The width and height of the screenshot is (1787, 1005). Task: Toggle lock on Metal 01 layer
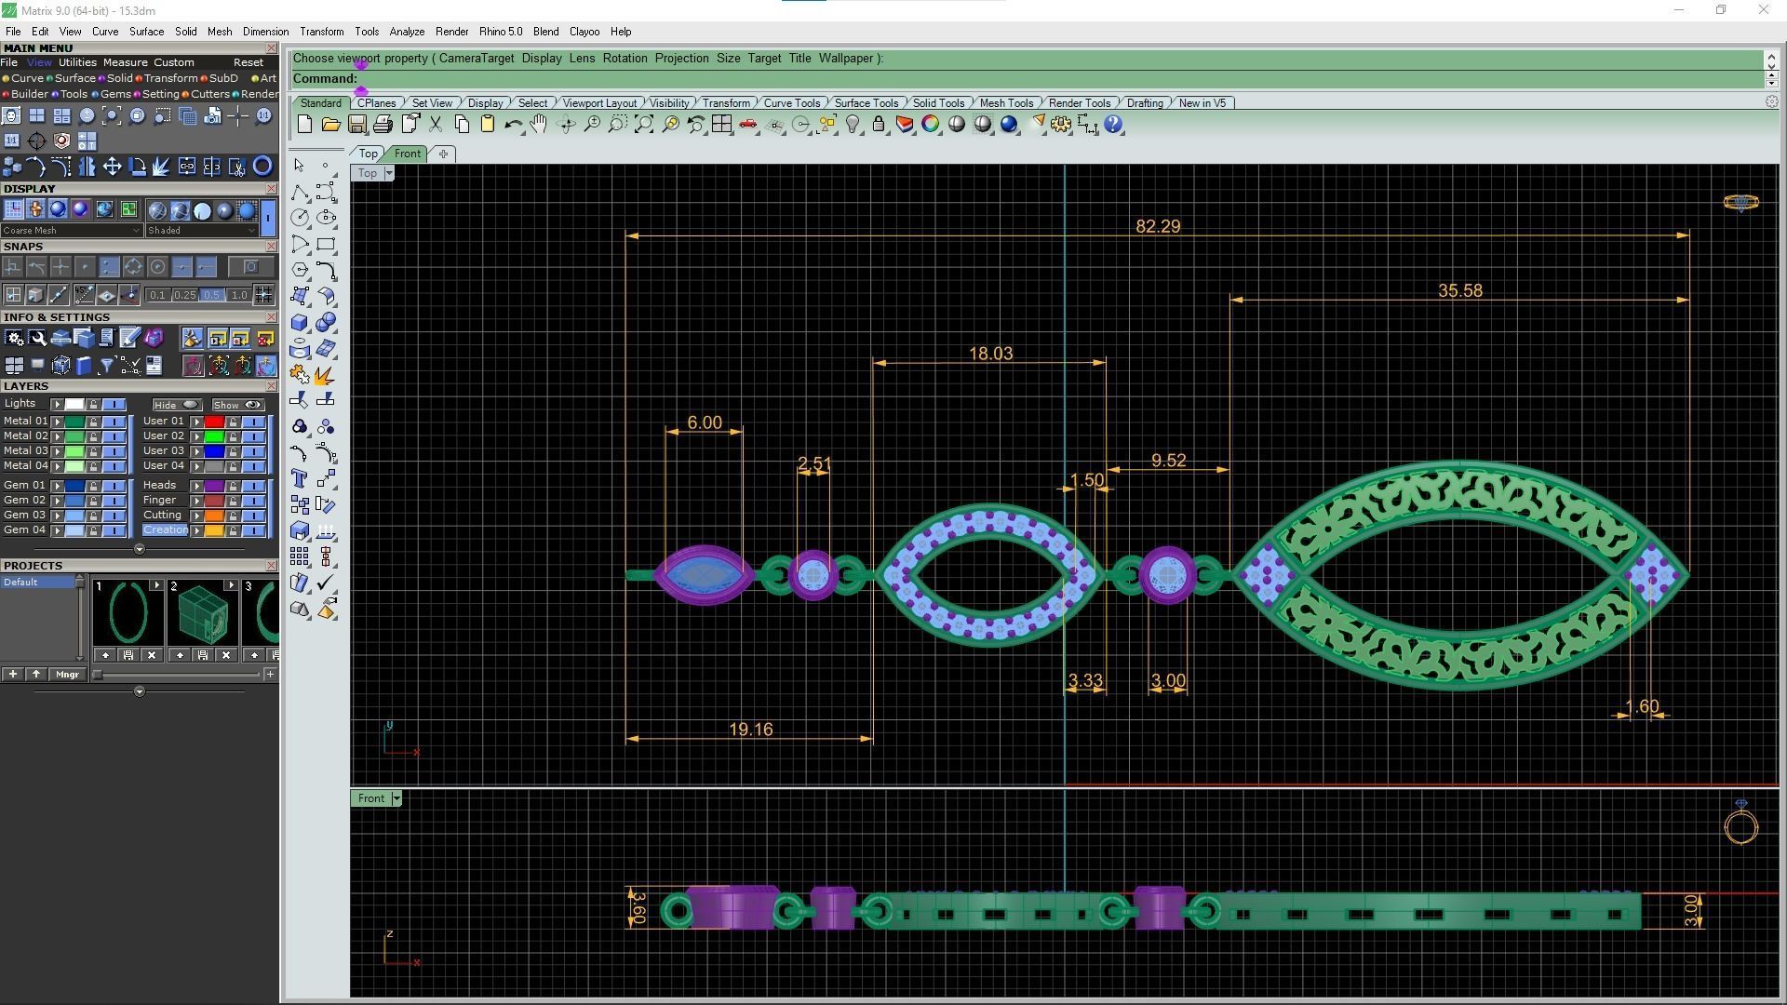coord(93,422)
